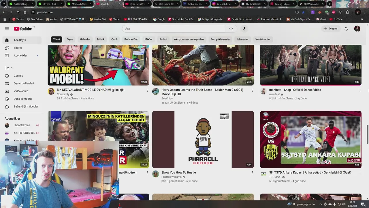Open the video titled Show You How To Hustle
Screen dimensions: 369x208
coord(178,172)
